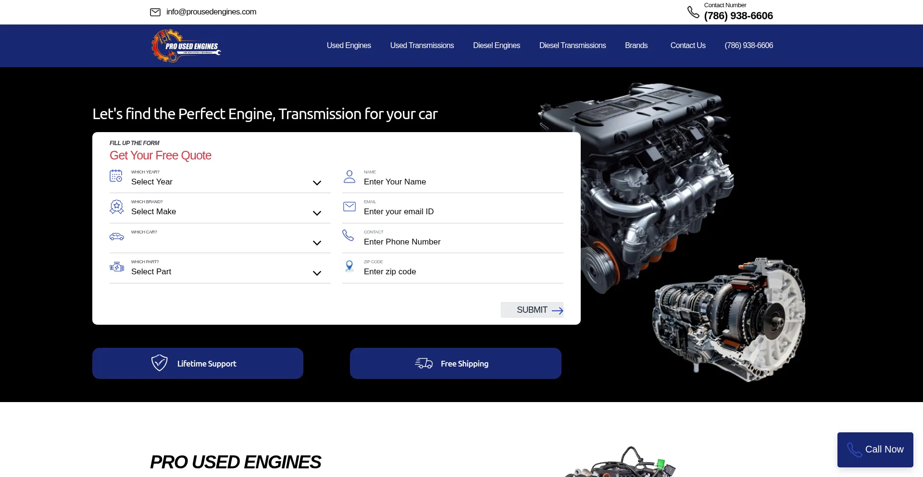Click the badge icon for Which Brand
Screen dimensions: 923x477
coord(116,207)
